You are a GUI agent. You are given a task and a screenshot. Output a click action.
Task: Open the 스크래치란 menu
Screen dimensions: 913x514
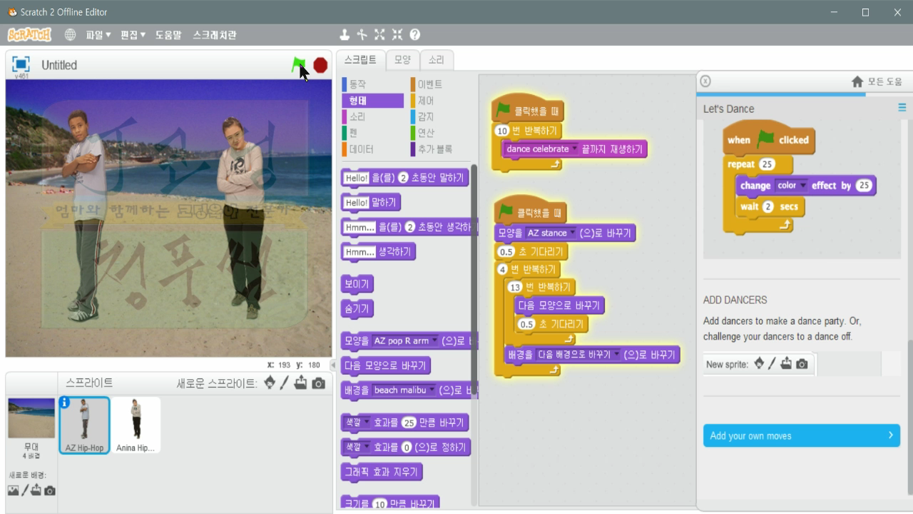click(215, 35)
